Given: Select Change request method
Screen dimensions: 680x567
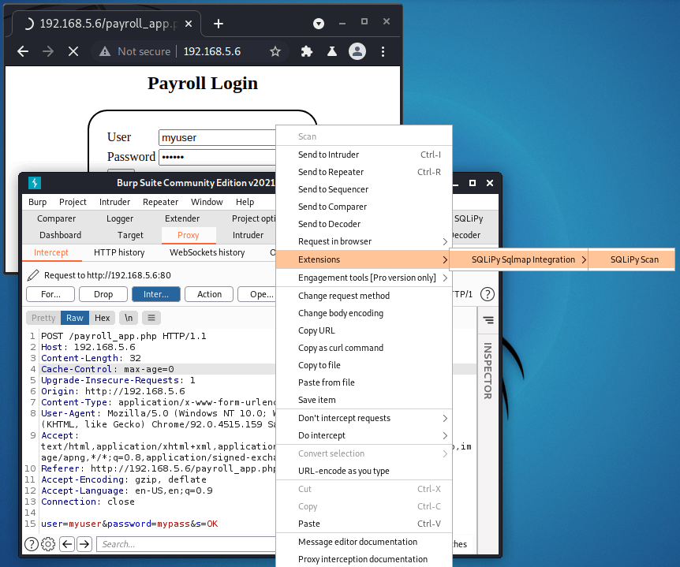Looking at the screenshot, I should click(364, 296).
